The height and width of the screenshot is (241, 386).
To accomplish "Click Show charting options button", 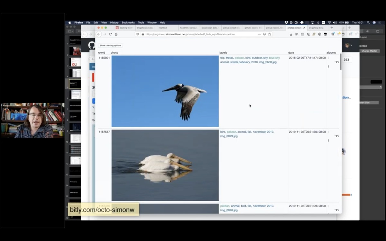I will pyautogui.click(x=110, y=45).
